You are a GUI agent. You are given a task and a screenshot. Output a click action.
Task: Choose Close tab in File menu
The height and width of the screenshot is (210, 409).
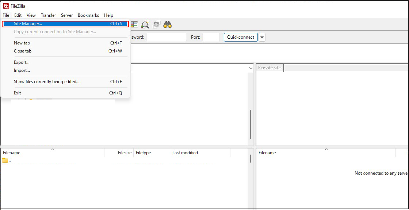click(65, 51)
